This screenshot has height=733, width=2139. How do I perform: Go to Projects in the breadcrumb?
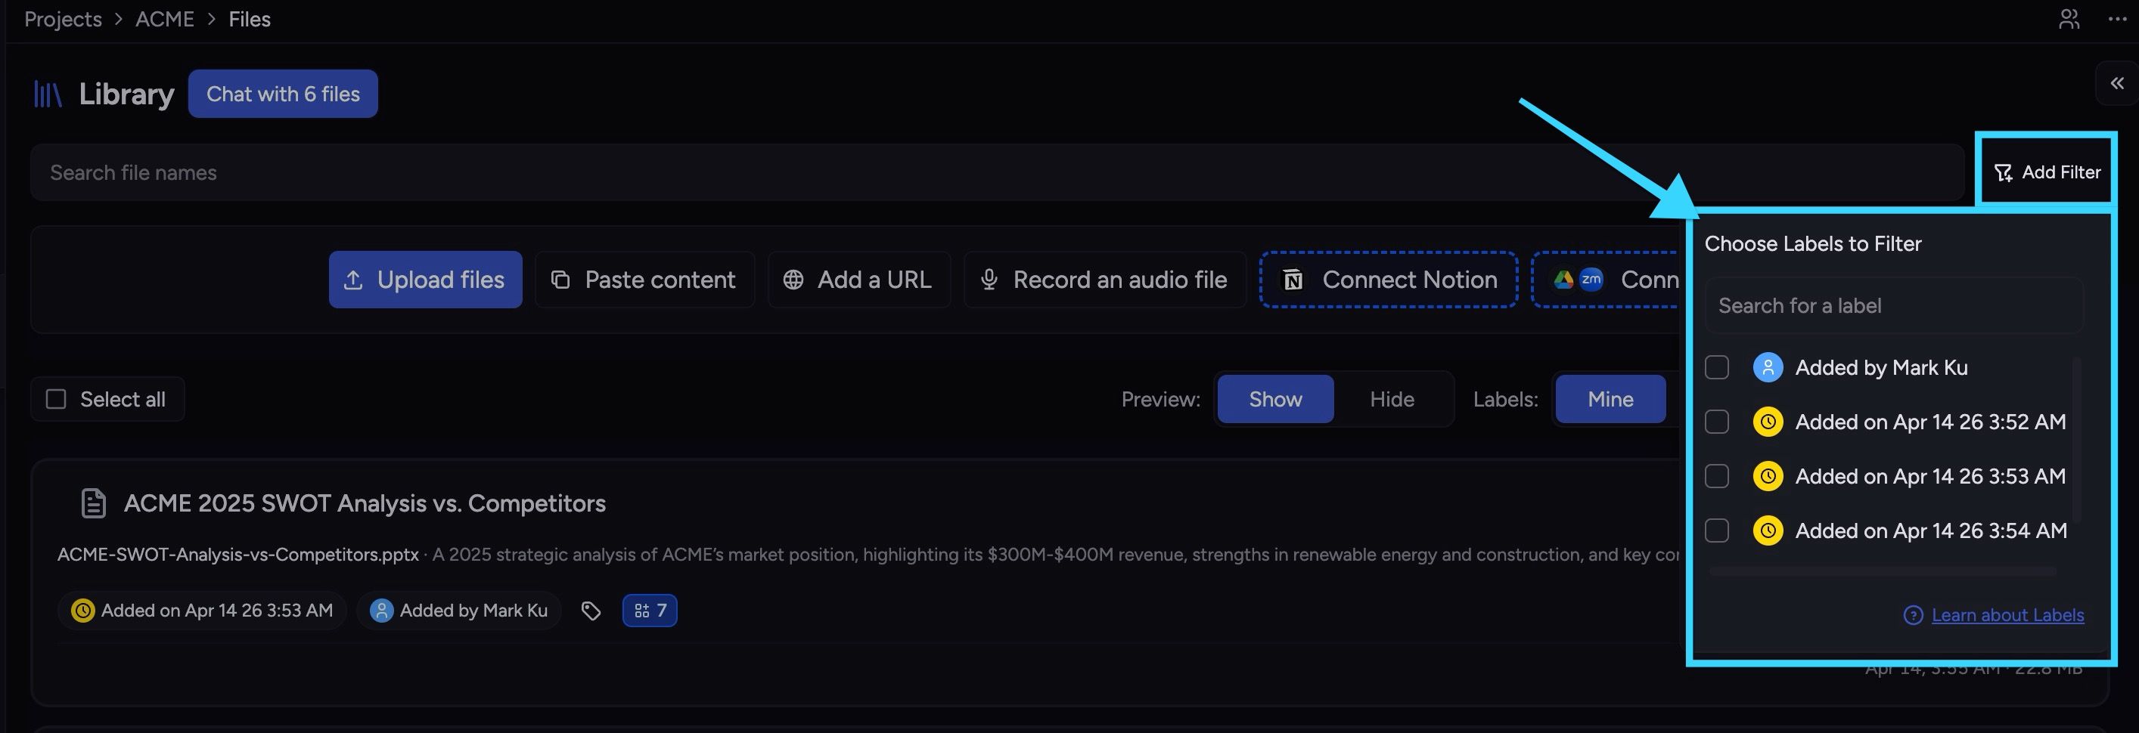pyautogui.click(x=63, y=19)
